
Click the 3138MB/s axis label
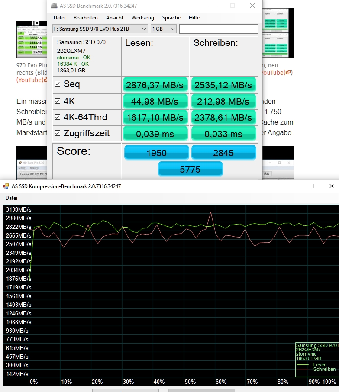tap(19, 209)
